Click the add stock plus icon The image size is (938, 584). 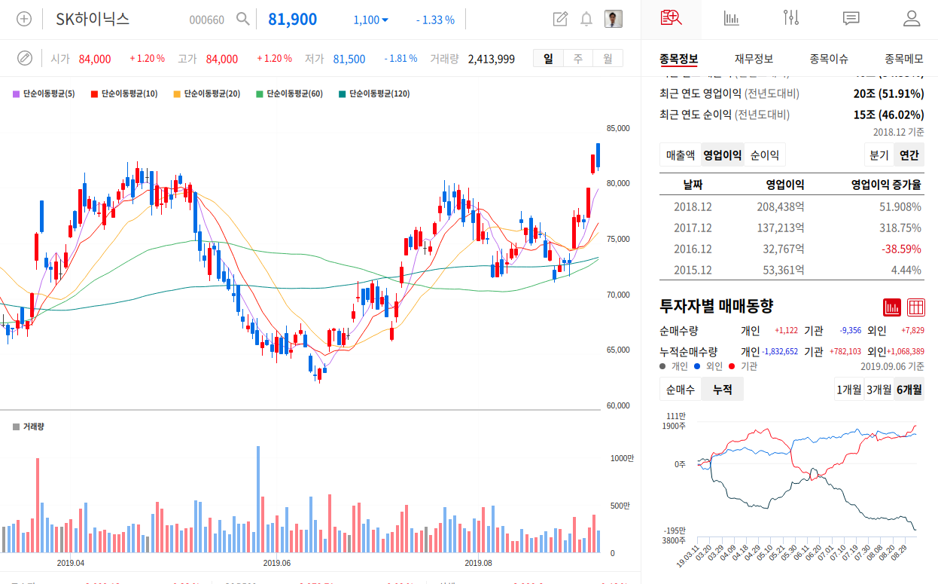point(24,20)
